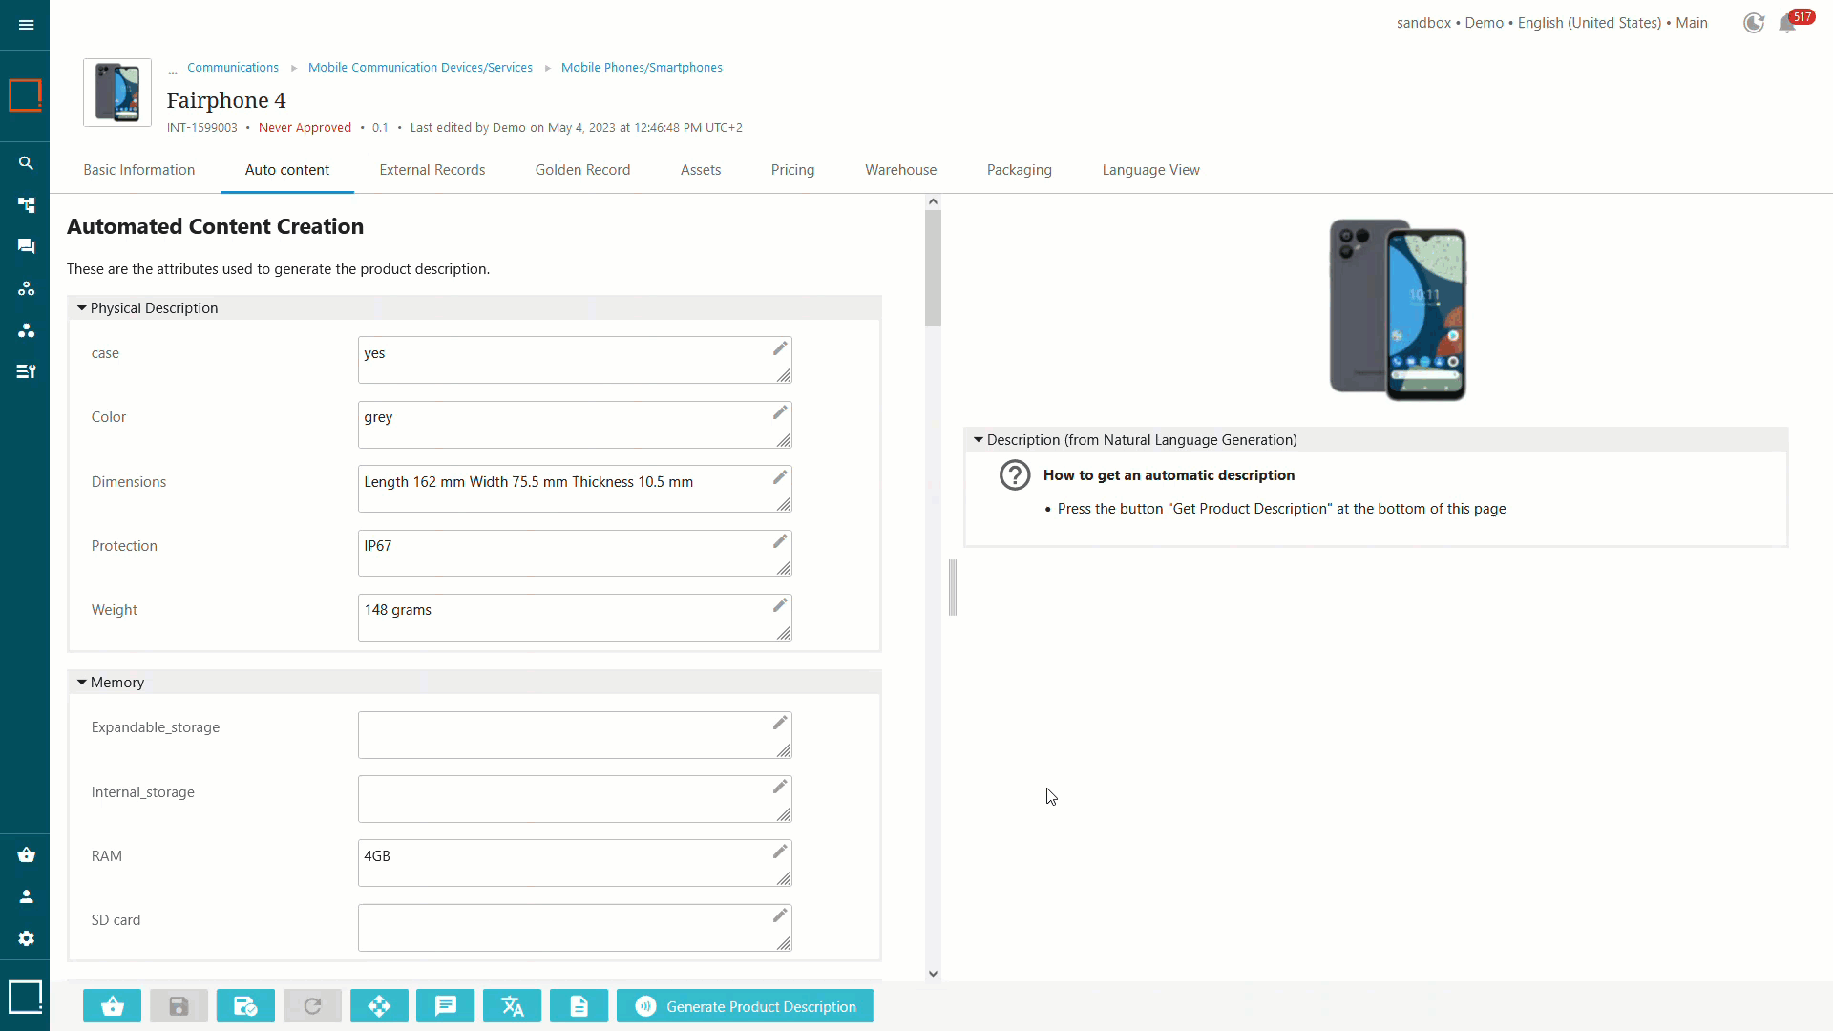Image resolution: width=1833 pixels, height=1031 pixels.
Task: Click the distribution/share icon in toolbar
Action: [x=379, y=1006]
